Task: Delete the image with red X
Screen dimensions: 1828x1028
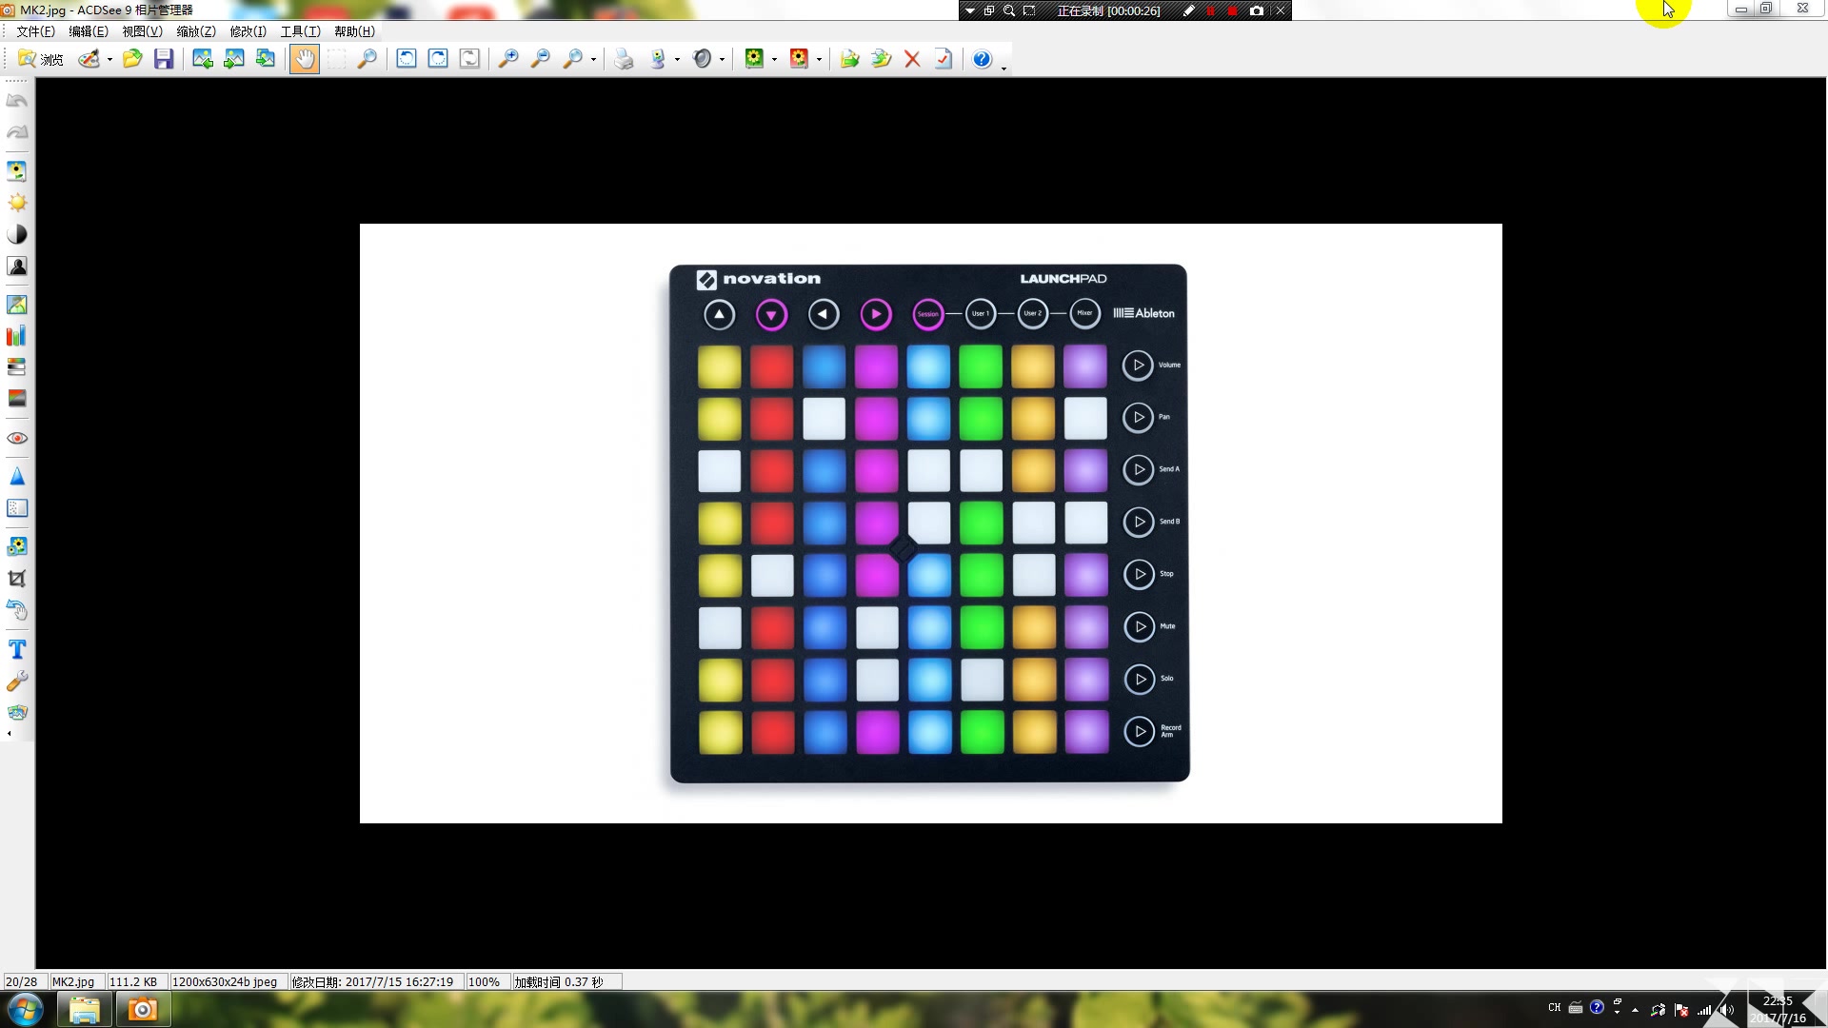Action: coord(912,59)
